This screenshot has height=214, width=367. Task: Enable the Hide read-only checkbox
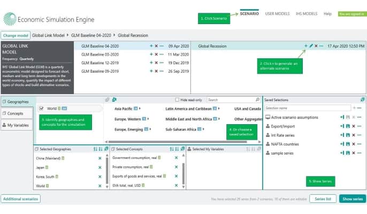coord(178,100)
